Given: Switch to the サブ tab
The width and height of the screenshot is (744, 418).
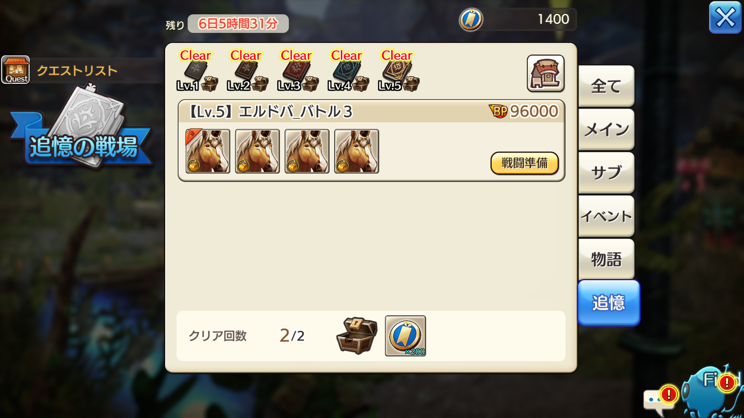Looking at the screenshot, I should tap(606, 173).
